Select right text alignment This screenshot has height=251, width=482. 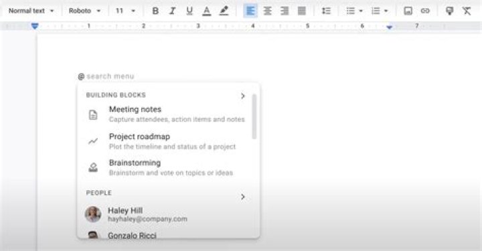point(285,11)
